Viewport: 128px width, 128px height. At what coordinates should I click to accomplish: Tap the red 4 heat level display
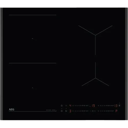[70, 105]
